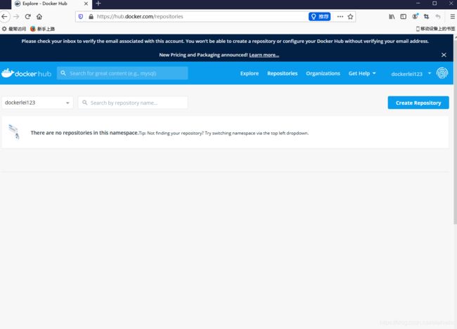
Task: Expand the Get Help dropdown menu
Action: [362, 73]
